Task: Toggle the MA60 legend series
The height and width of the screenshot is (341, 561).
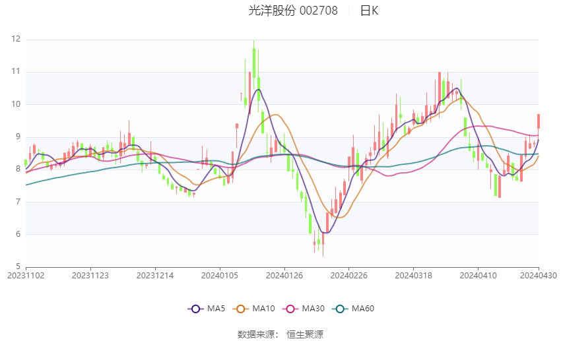Action: coord(353,309)
